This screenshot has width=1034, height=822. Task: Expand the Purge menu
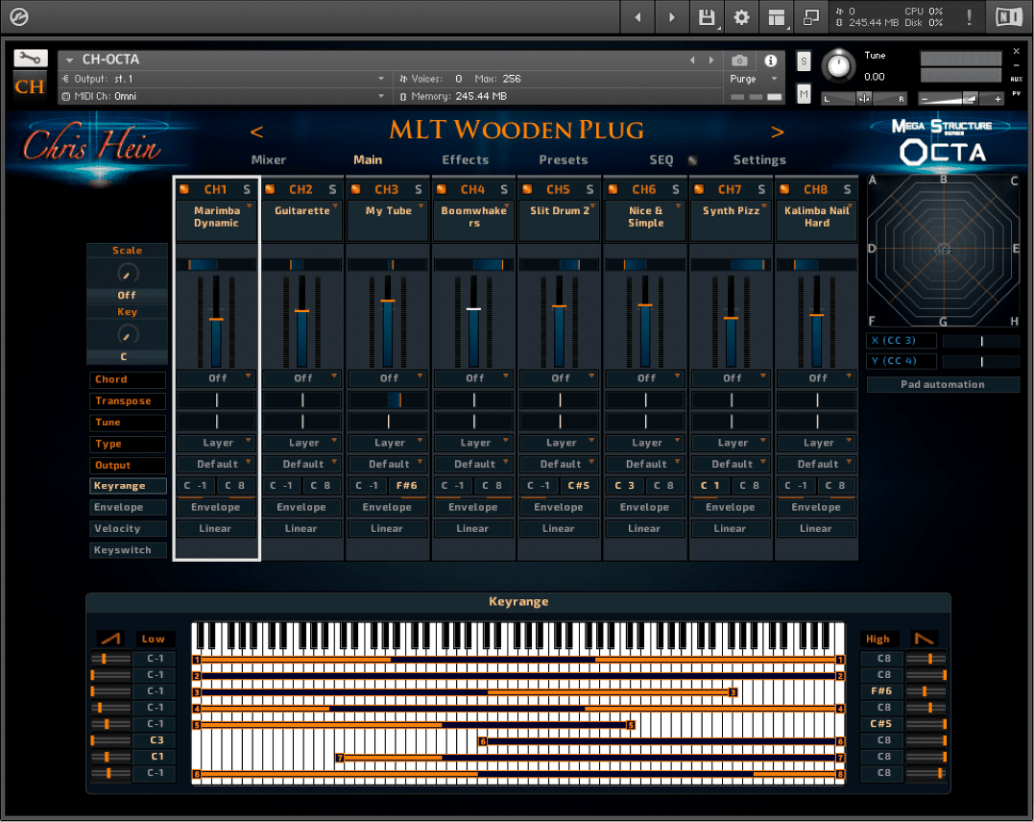(754, 79)
